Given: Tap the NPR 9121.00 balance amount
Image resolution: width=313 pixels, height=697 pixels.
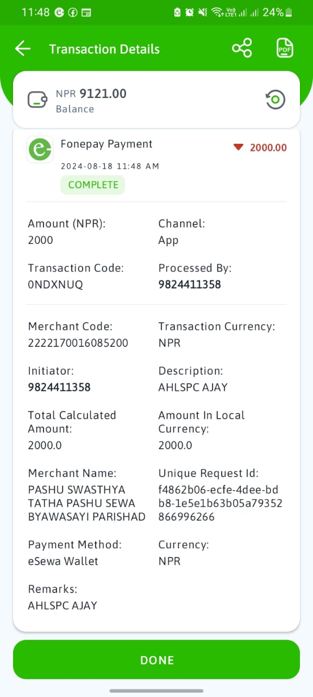Looking at the screenshot, I should [x=91, y=94].
